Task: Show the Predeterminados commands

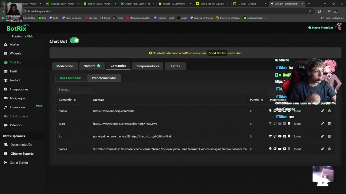Action: 104,78
